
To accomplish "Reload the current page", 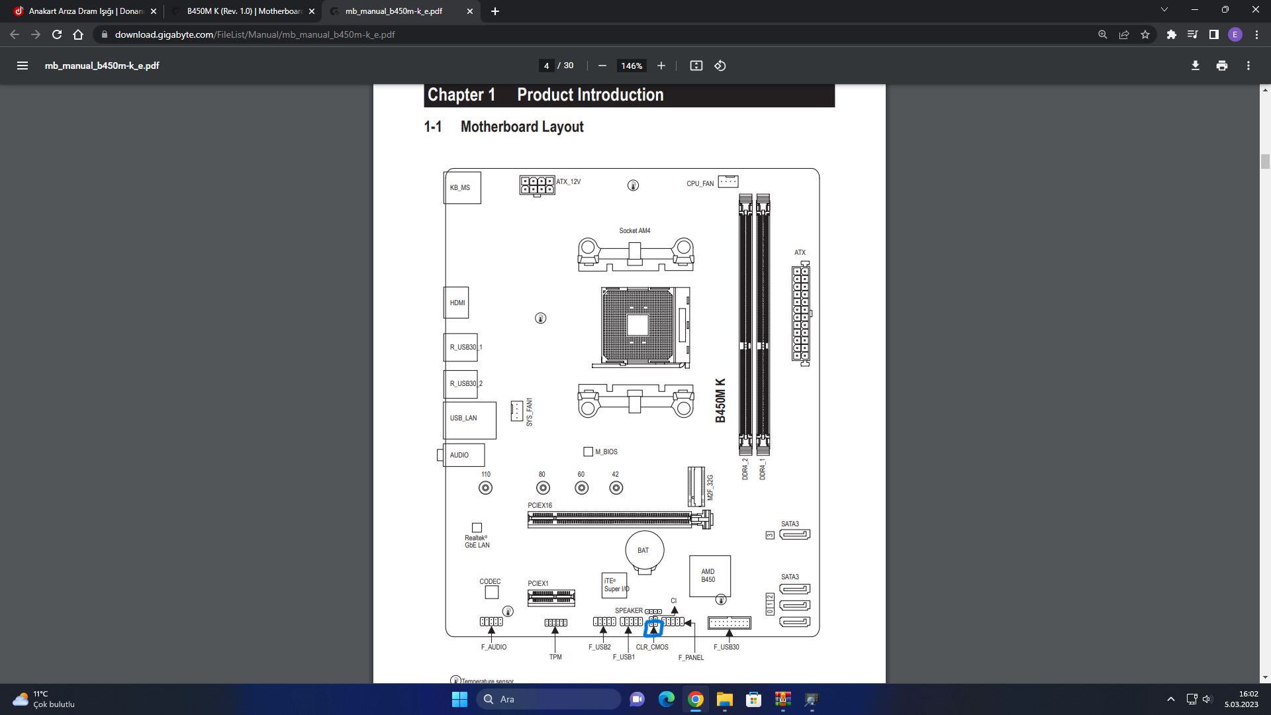I will pos(57,34).
